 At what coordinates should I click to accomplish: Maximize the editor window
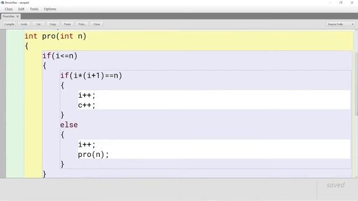pyautogui.click(x=341, y=3)
